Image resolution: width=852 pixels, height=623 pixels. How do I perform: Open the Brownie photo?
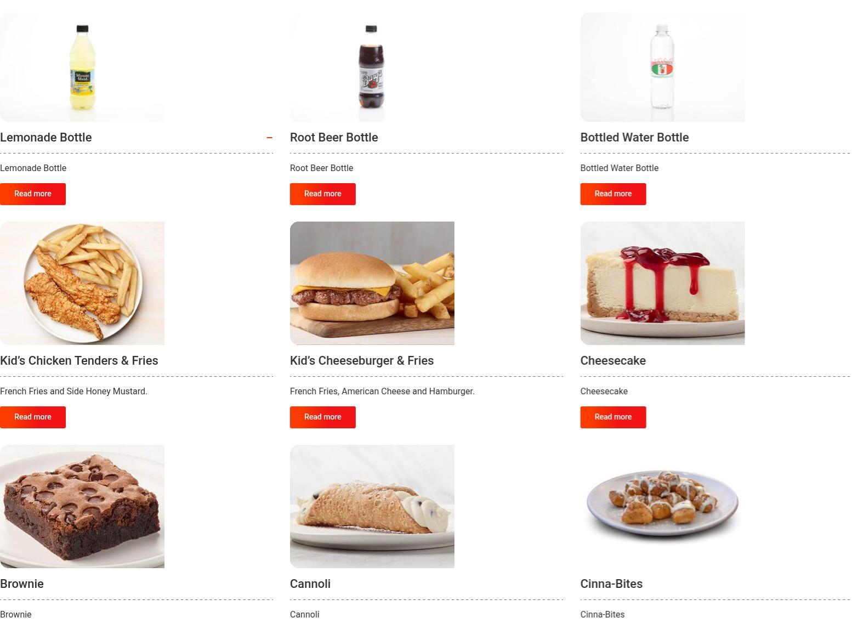point(82,507)
